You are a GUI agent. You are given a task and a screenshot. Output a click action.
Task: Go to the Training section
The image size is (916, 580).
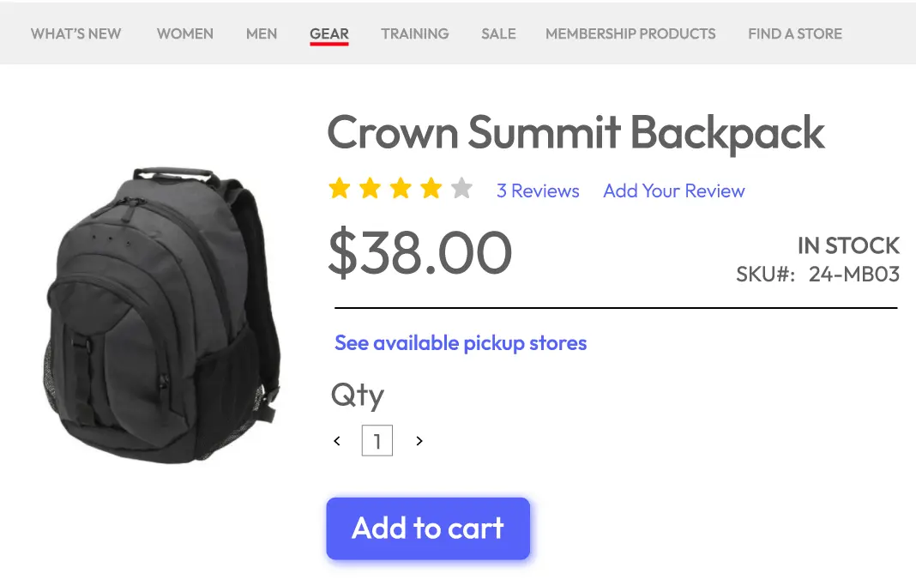pos(415,34)
